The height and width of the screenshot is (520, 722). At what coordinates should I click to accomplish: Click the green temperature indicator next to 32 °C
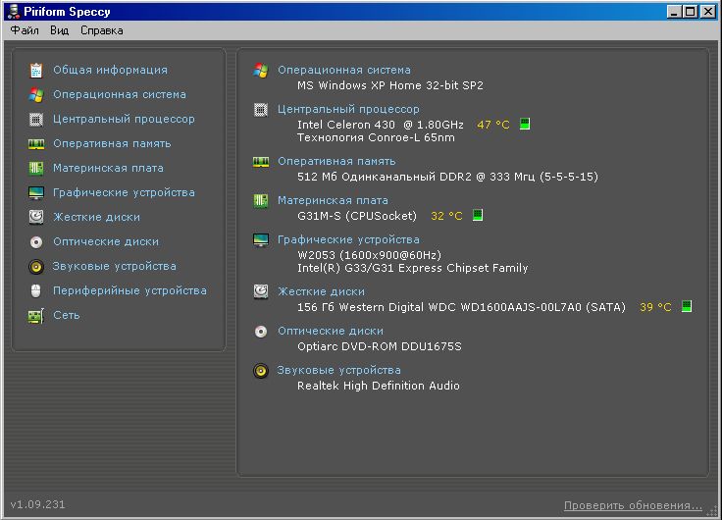pos(478,215)
